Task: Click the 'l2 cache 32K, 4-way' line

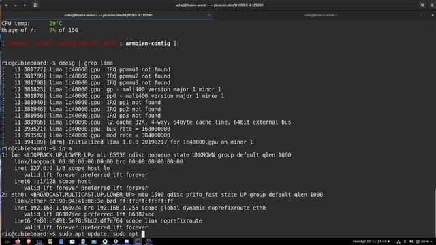Action: pyautogui.click(x=146, y=122)
